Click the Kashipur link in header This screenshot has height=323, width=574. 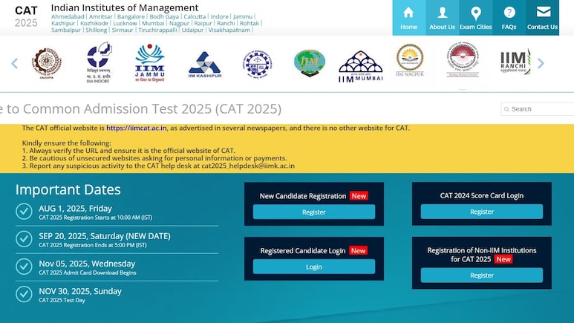coord(63,23)
